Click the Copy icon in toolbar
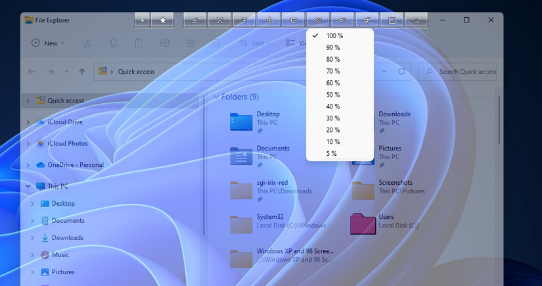Screen dimensions: 542x286 point(113,43)
